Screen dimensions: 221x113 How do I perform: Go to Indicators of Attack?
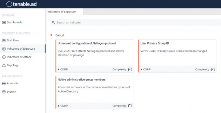click(x=19, y=57)
